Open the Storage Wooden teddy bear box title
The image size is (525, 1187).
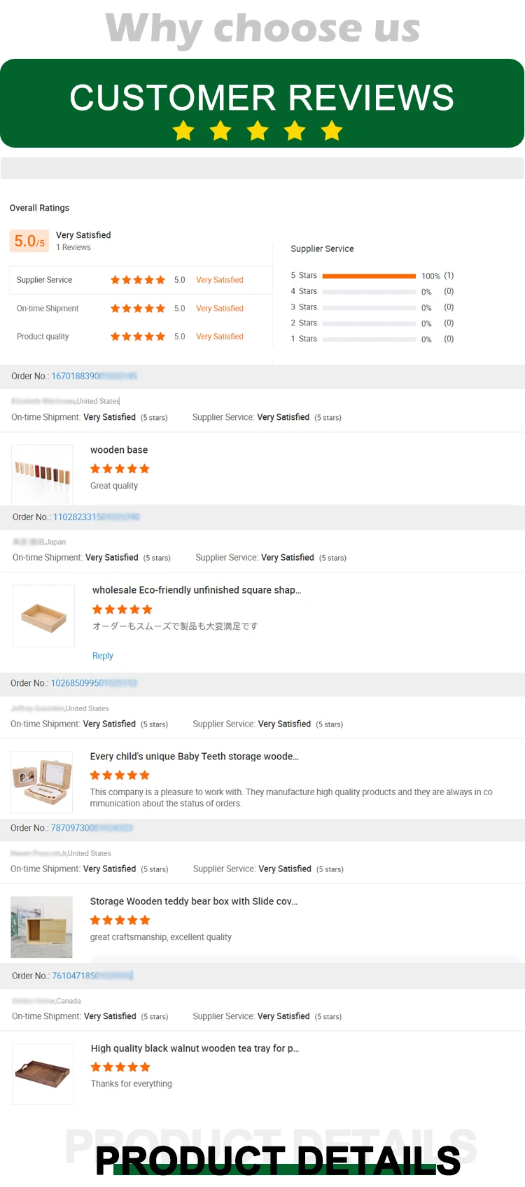click(x=193, y=901)
